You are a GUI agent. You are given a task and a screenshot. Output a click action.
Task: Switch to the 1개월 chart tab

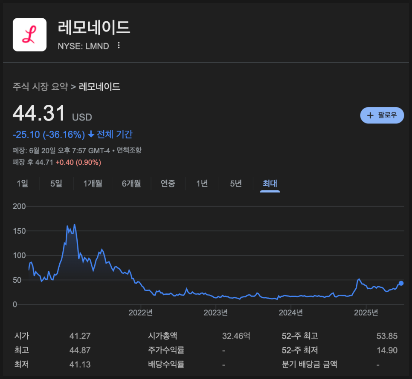click(x=93, y=184)
